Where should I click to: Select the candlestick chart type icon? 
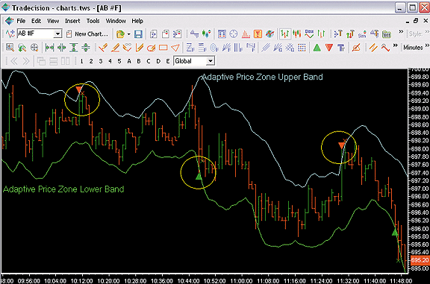[296, 34]
